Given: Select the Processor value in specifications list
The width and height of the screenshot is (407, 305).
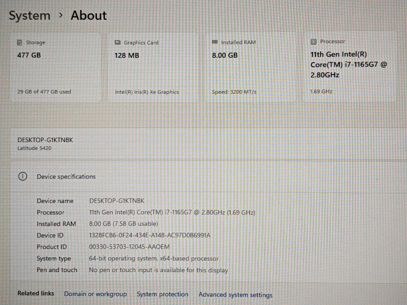Looking at the screenshot, I should point(172,212).
